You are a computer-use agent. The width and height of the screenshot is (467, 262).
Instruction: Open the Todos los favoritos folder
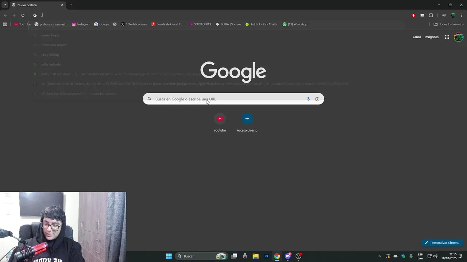pyautogui.click(x=448, y=24)
